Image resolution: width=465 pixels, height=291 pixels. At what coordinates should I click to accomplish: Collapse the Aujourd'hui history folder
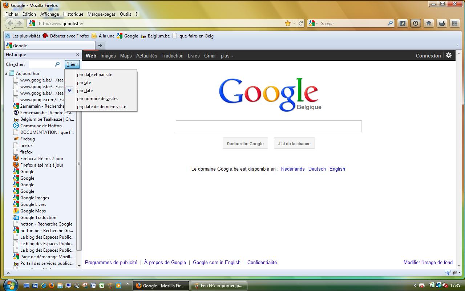pyautogui.click(x=7, y=73)
